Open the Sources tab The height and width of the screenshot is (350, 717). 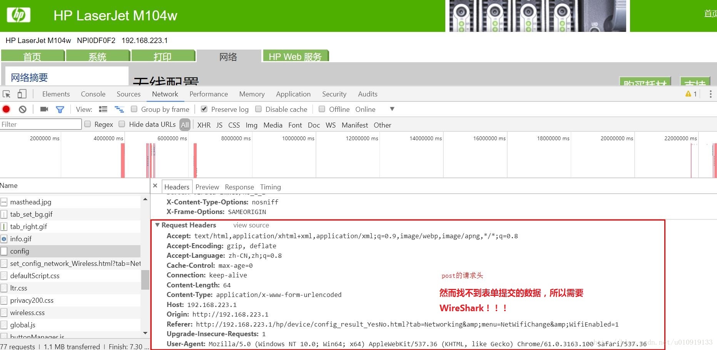tap(129, 94)
